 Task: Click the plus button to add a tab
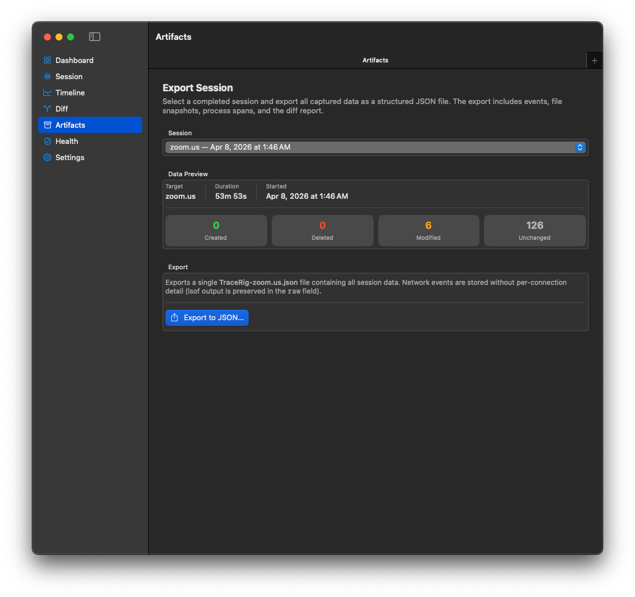pyautogui.click(x=595, y=60)
